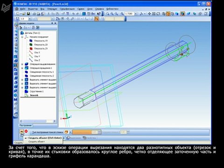Open a file with the folder icon
224x168 pixels.
pos(24,14)
